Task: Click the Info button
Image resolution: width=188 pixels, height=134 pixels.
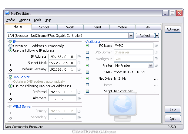Action: (x=173, y=109)
